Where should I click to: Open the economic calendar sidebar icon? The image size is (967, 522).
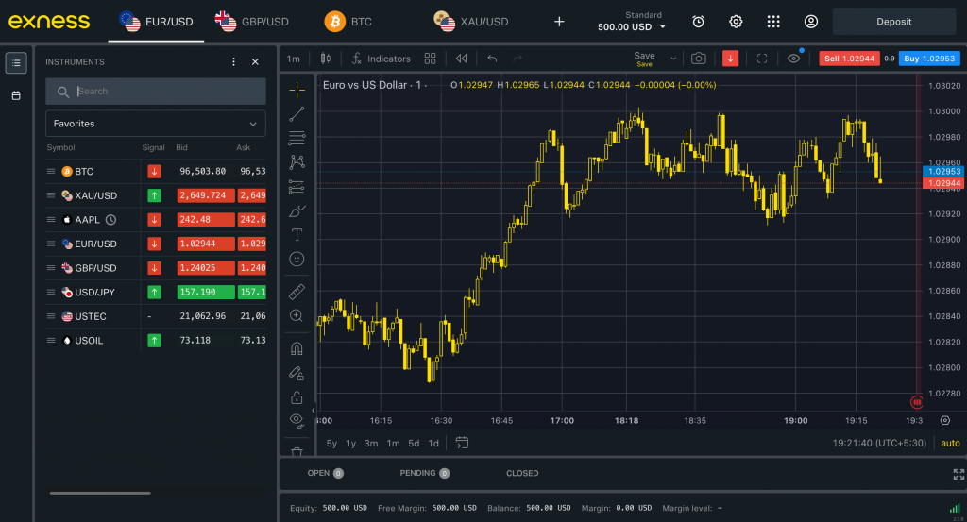(x=16, y=95)
